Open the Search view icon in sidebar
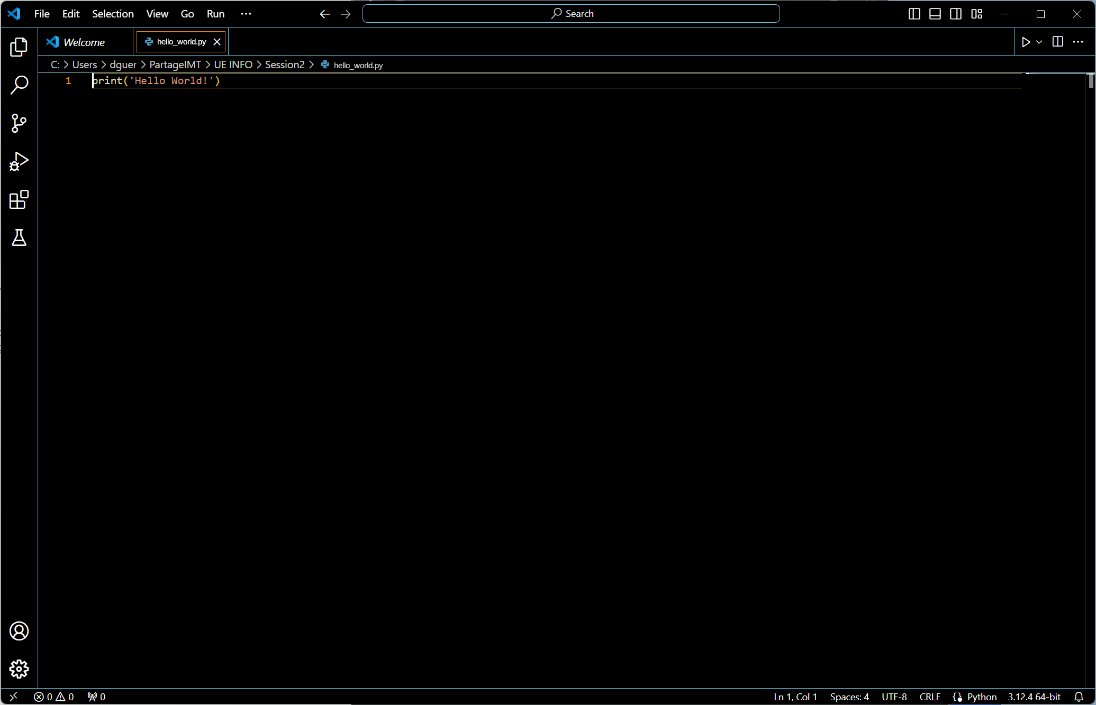 coord(19,85)
